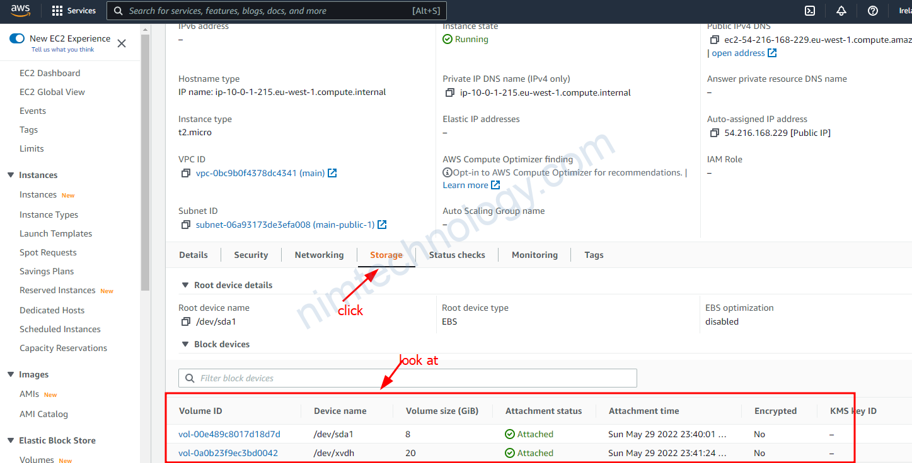Click the open address link

click(738, 53)
